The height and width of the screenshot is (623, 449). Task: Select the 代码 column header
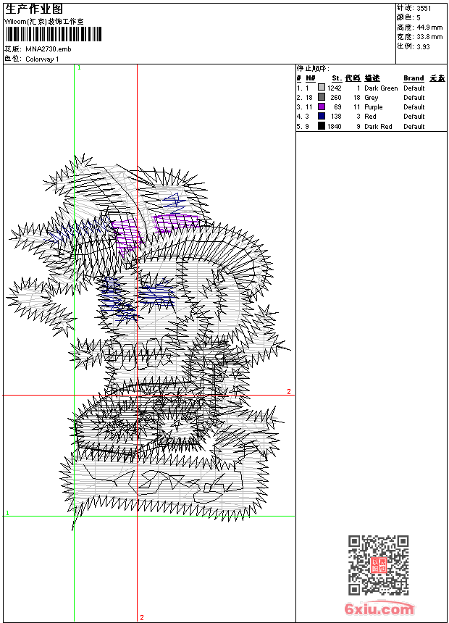coord(353,78)
